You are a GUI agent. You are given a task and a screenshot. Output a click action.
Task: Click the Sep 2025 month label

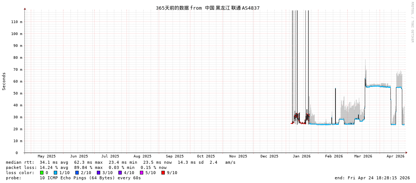174,156
